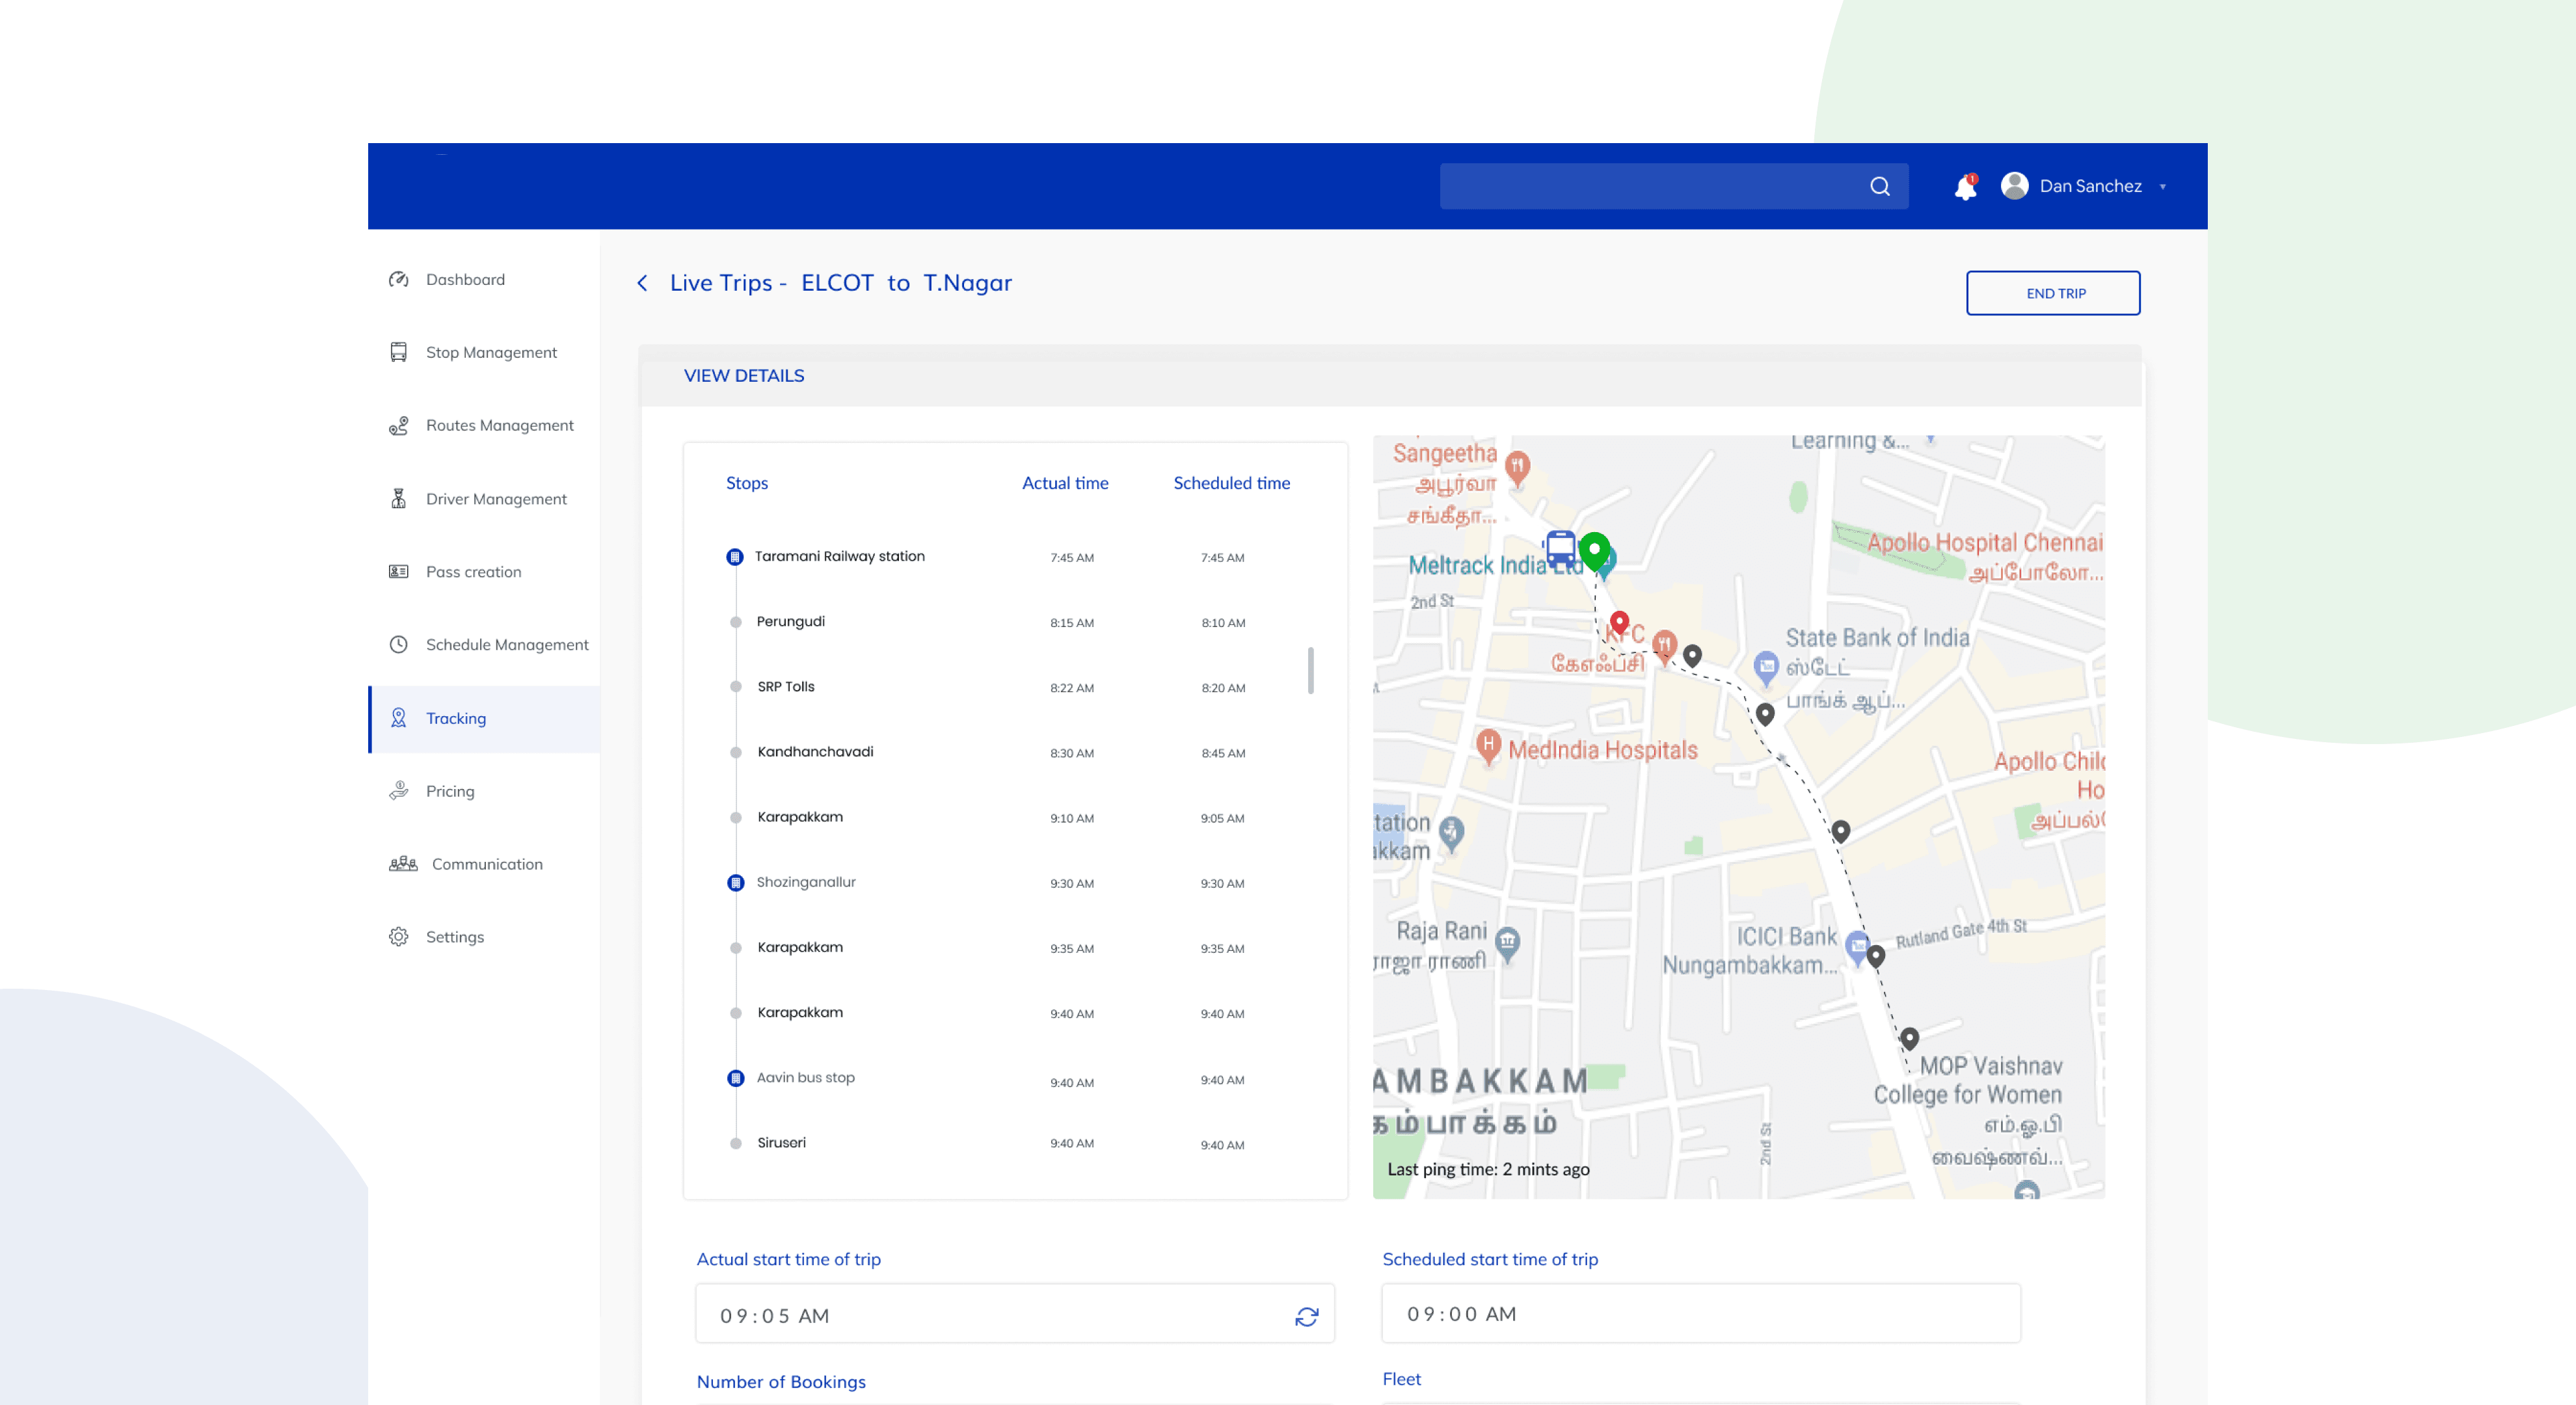Click the stops list scrollbar
2576x1405 pixels.
[1310, 670]
